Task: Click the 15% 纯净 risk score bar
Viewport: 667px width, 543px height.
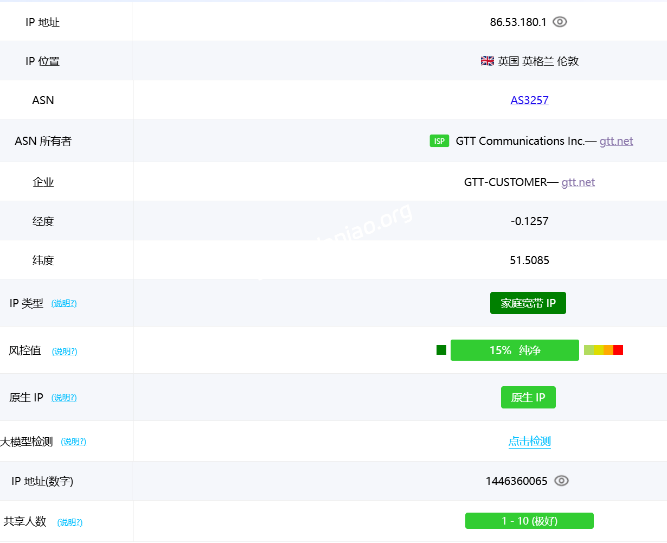Action: 515,350
